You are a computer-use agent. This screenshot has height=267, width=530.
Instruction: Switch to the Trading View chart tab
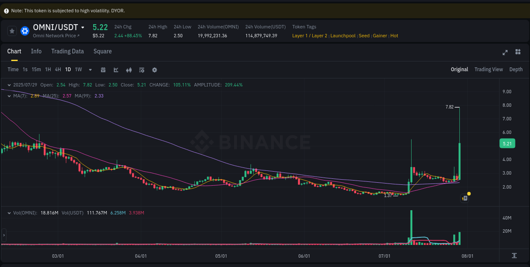pyautogui.click(x=488, y=69)
